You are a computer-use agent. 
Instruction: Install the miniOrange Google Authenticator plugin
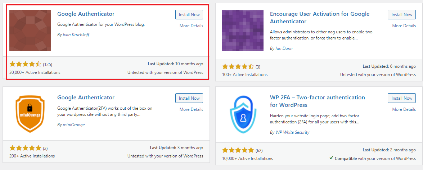pos(189,98)
